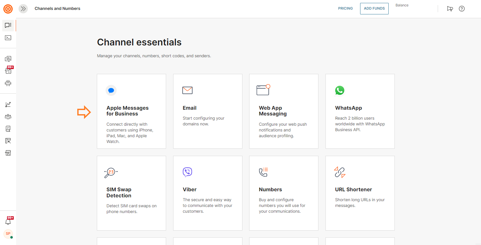Click the Infobip logo icon
The width and height of the screenshot is (481, 245).
tap(8, 9)
